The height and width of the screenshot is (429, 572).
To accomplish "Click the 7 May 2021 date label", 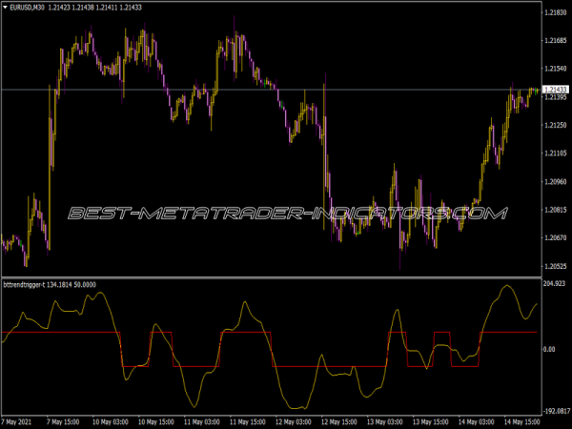I will (x=23, y=420).
